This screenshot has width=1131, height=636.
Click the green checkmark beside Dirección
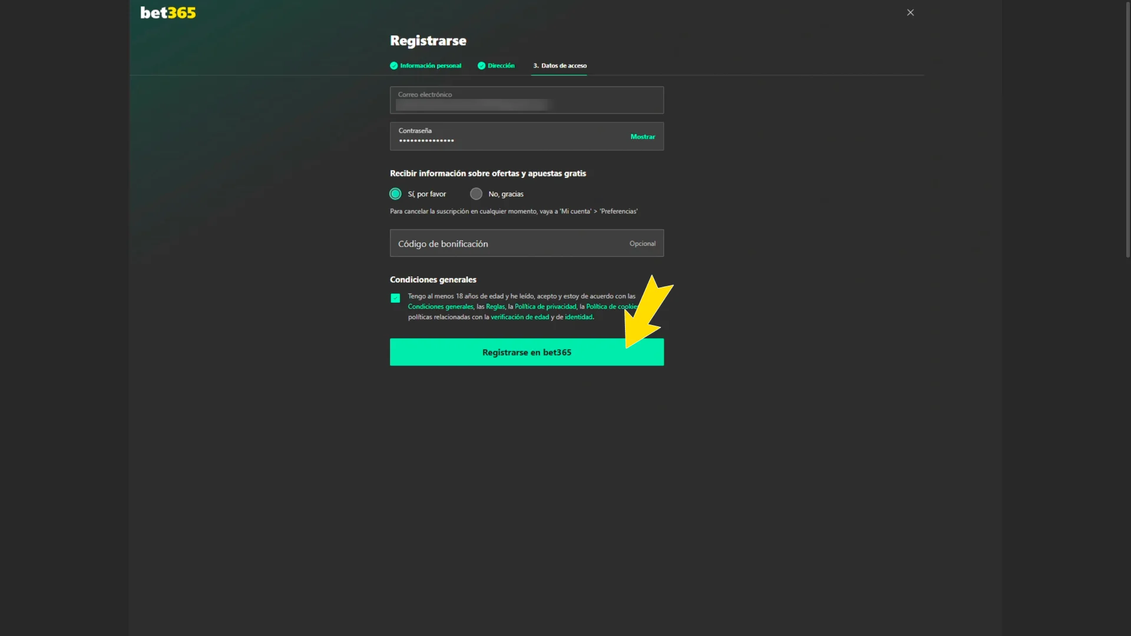[x=482, y=65]
